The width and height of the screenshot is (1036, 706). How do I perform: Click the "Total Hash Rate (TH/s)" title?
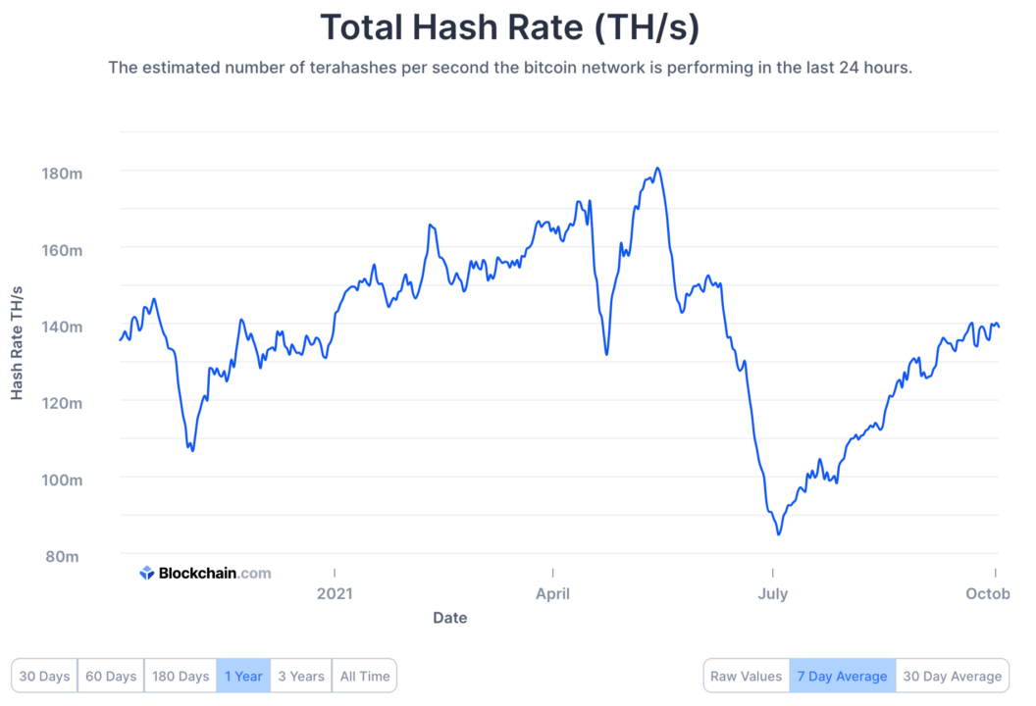tap(518, 26)
